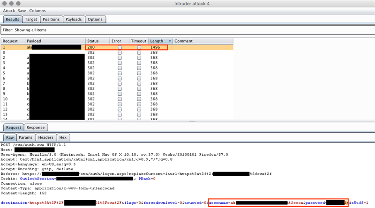
Task: Sort by the Payload column header
Action: pyautogui.click(x=54, y=41)
